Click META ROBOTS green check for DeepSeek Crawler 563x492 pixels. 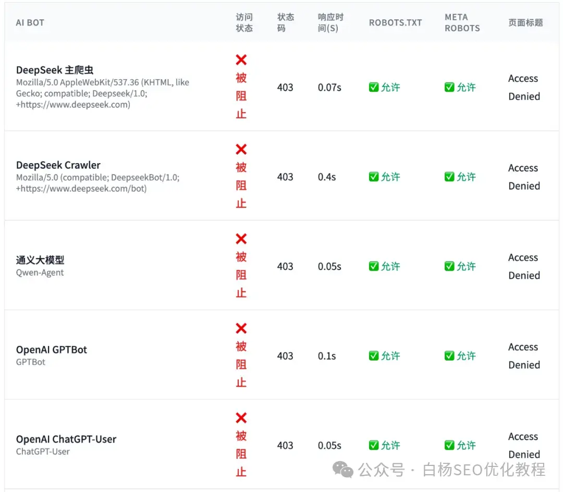449,177
